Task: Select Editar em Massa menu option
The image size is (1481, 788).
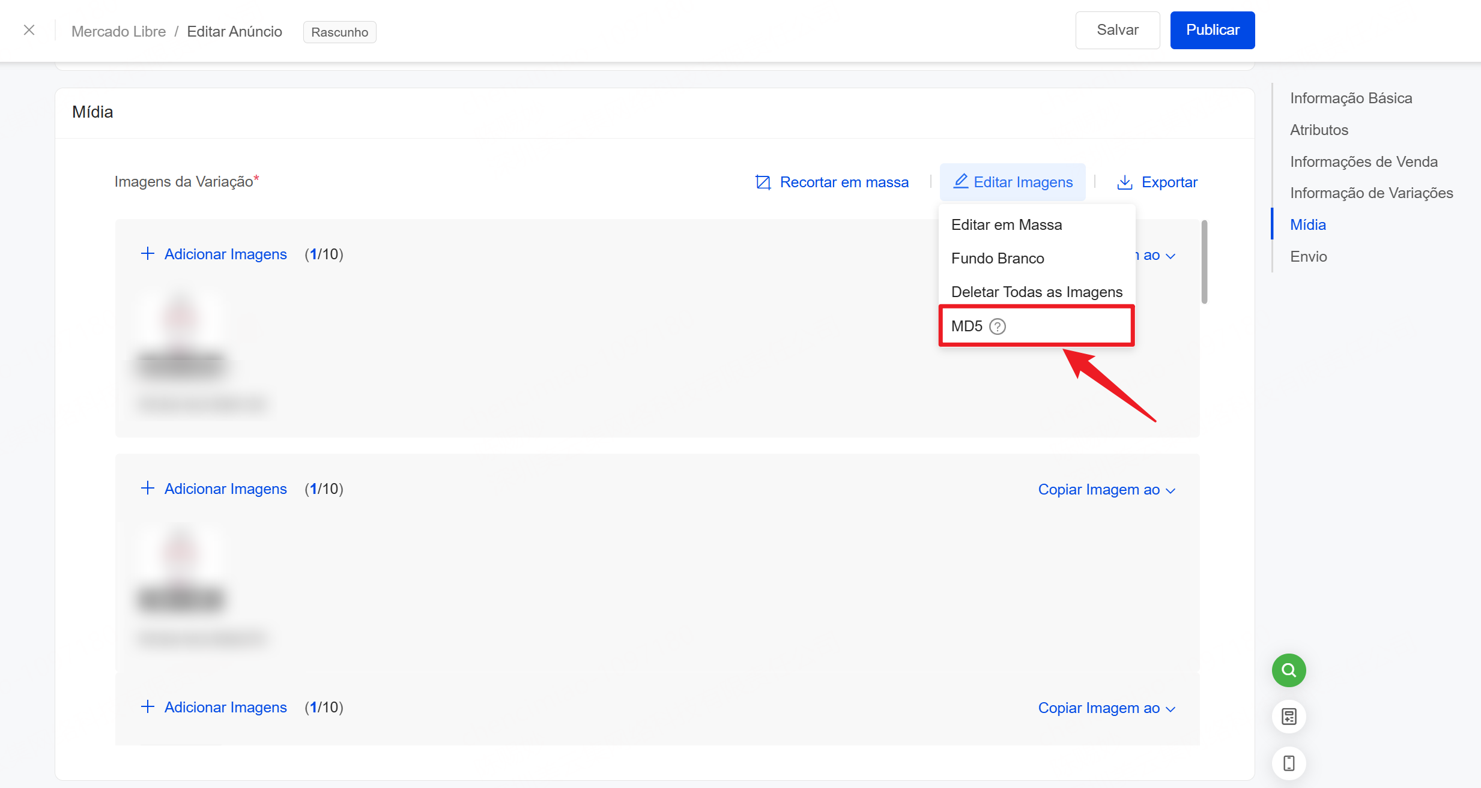Action: coord(1007,225)
